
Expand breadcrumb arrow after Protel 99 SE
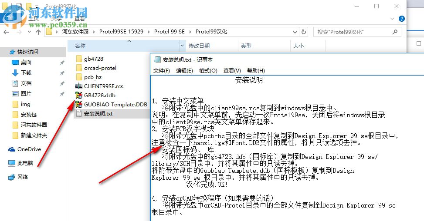(190, 32)
